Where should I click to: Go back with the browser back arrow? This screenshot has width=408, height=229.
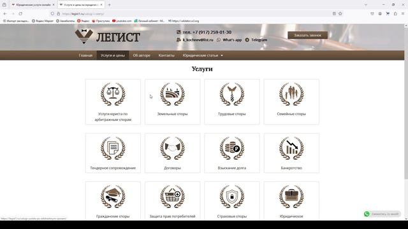coord(6,13)
